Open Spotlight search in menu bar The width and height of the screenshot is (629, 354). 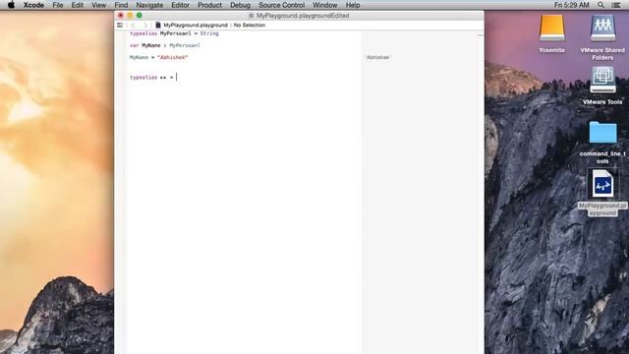click(600, 5)
